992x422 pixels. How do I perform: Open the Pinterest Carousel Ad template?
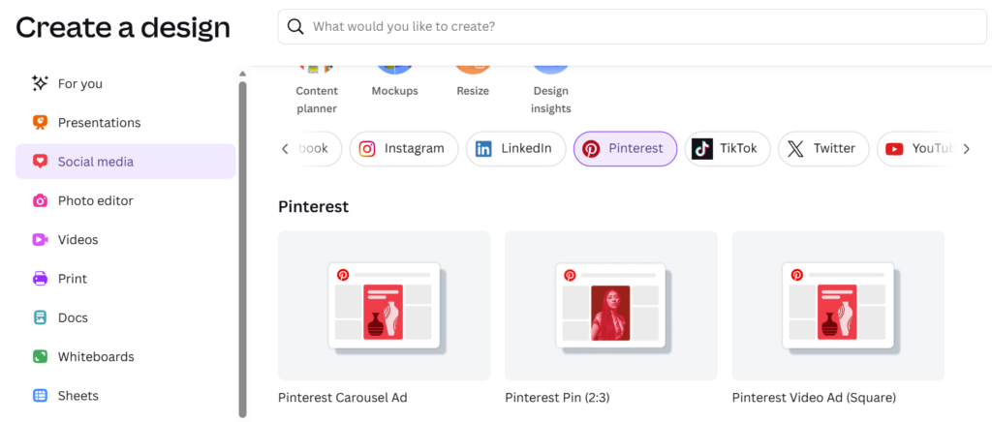384,305
